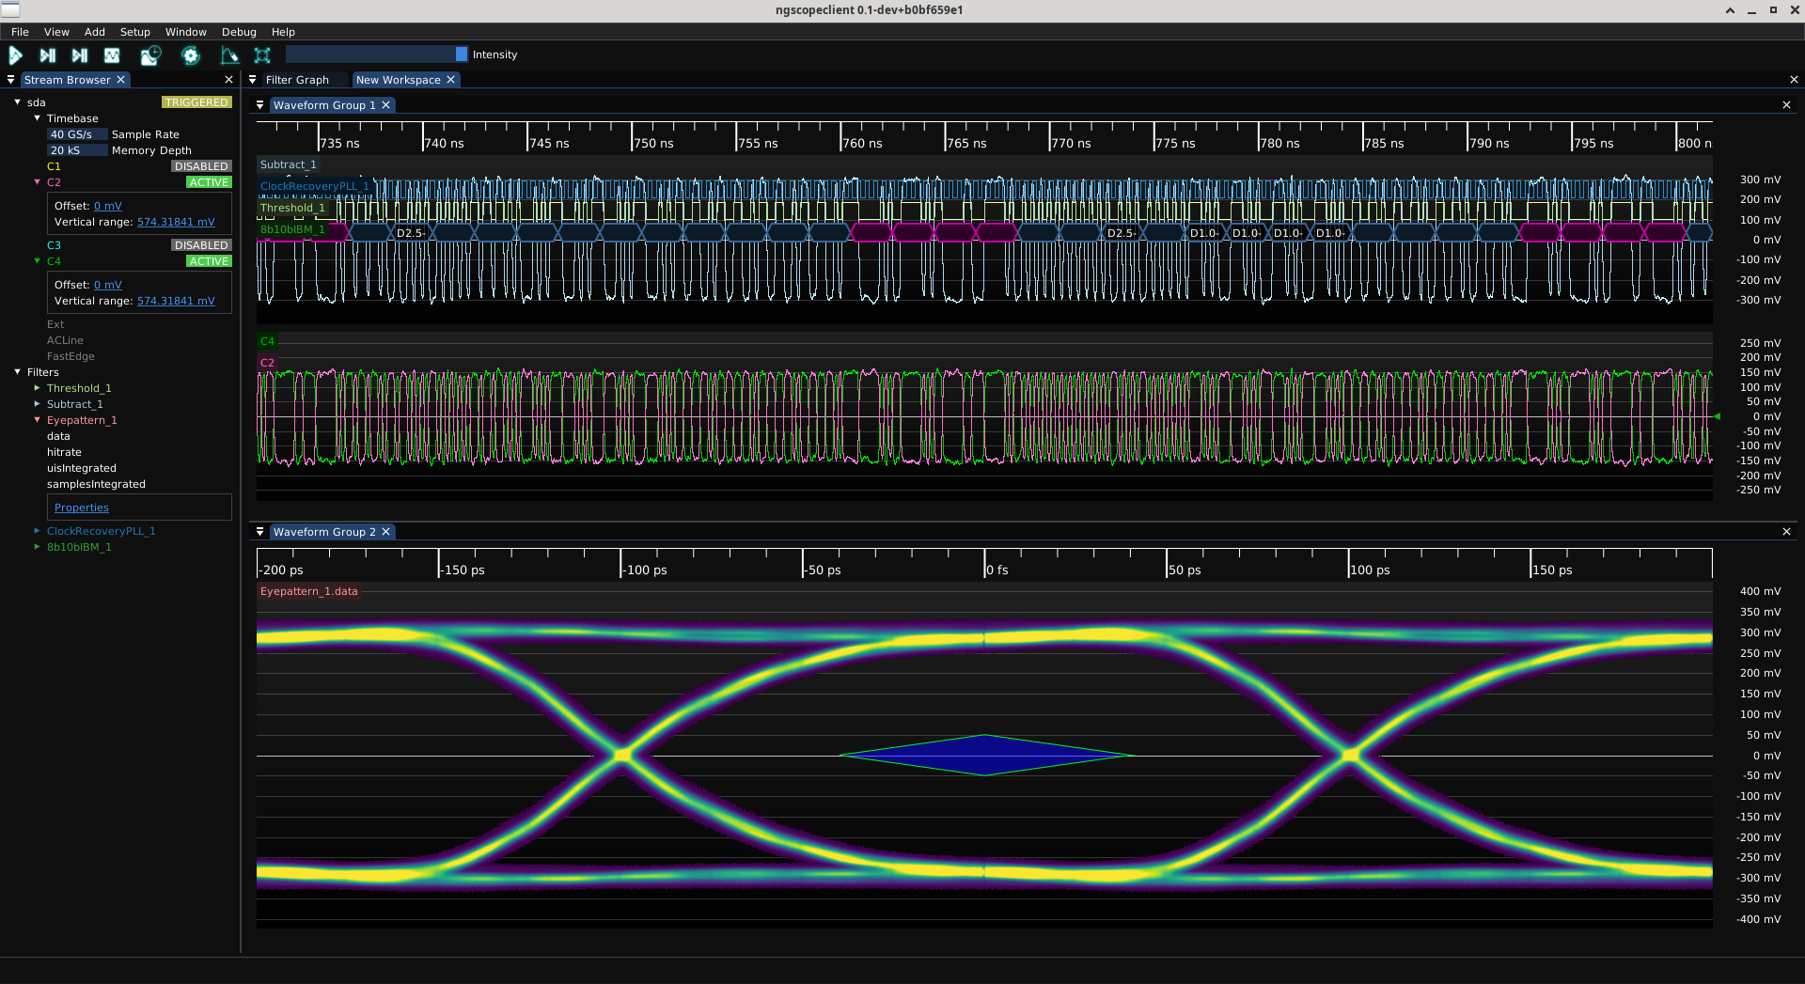Viewport: 1805px width, 984px height.
Task: Open the Filter Graph dock menu arrow
Action: [252, 80]
